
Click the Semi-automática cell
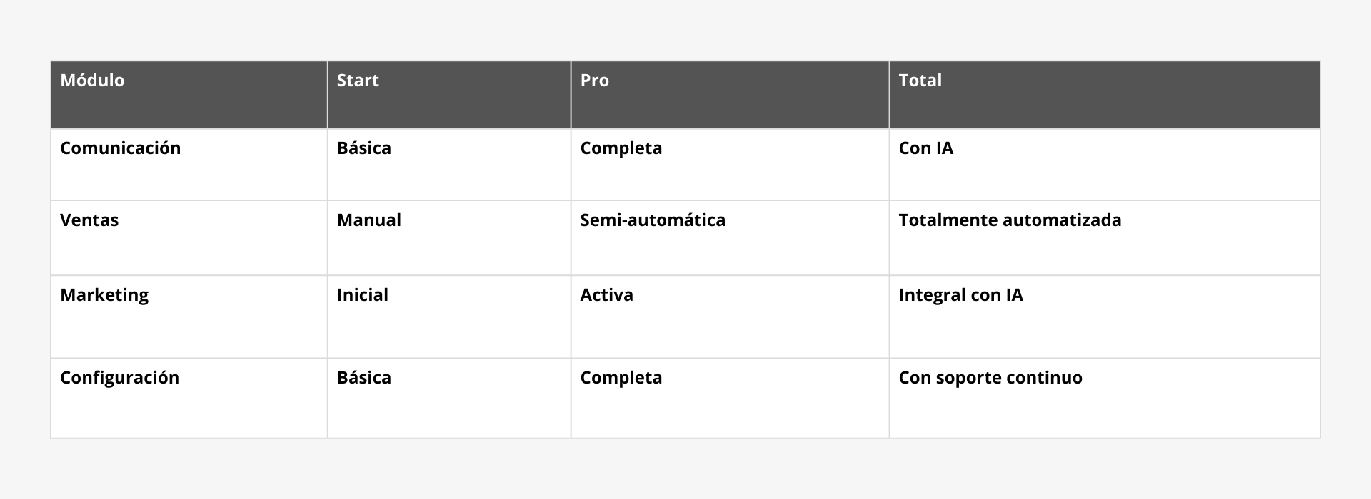653,220
